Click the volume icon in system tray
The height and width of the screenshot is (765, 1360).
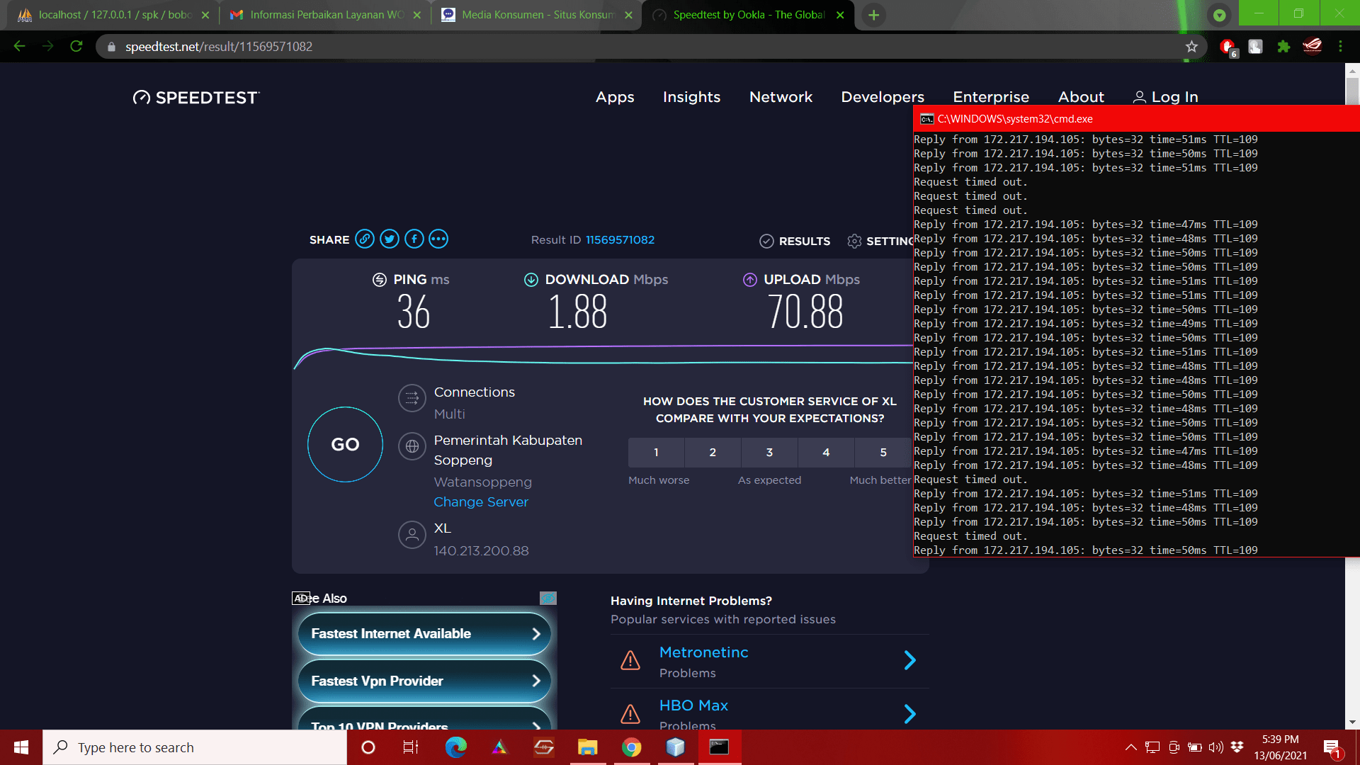tap(1216, 747)
